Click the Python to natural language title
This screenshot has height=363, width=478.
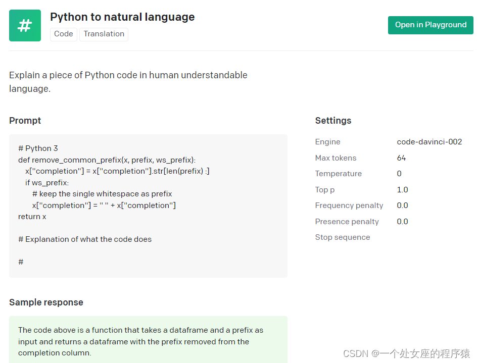tap(122, 17)
